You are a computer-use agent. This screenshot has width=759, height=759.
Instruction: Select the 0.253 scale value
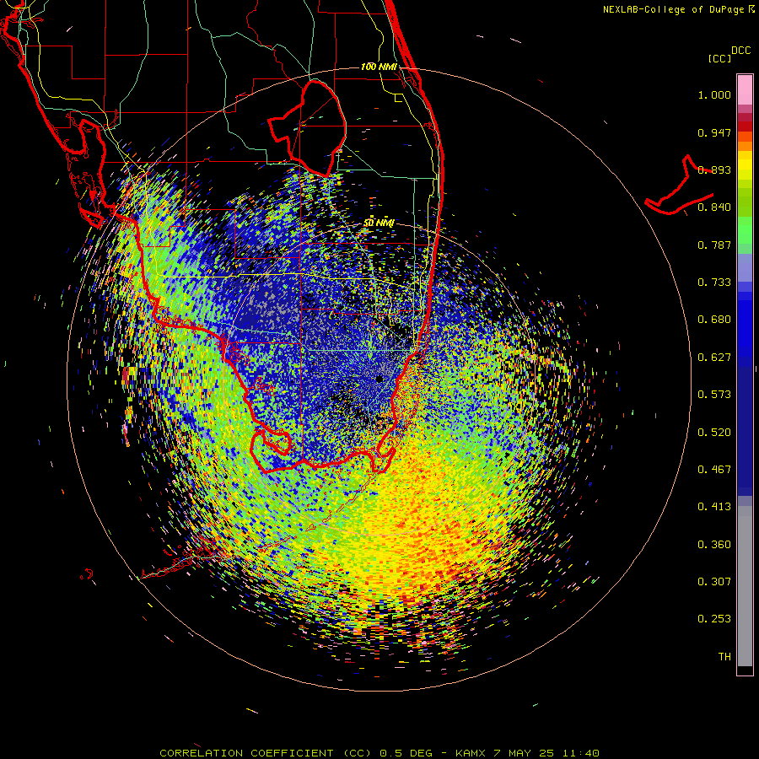[714, 619]
